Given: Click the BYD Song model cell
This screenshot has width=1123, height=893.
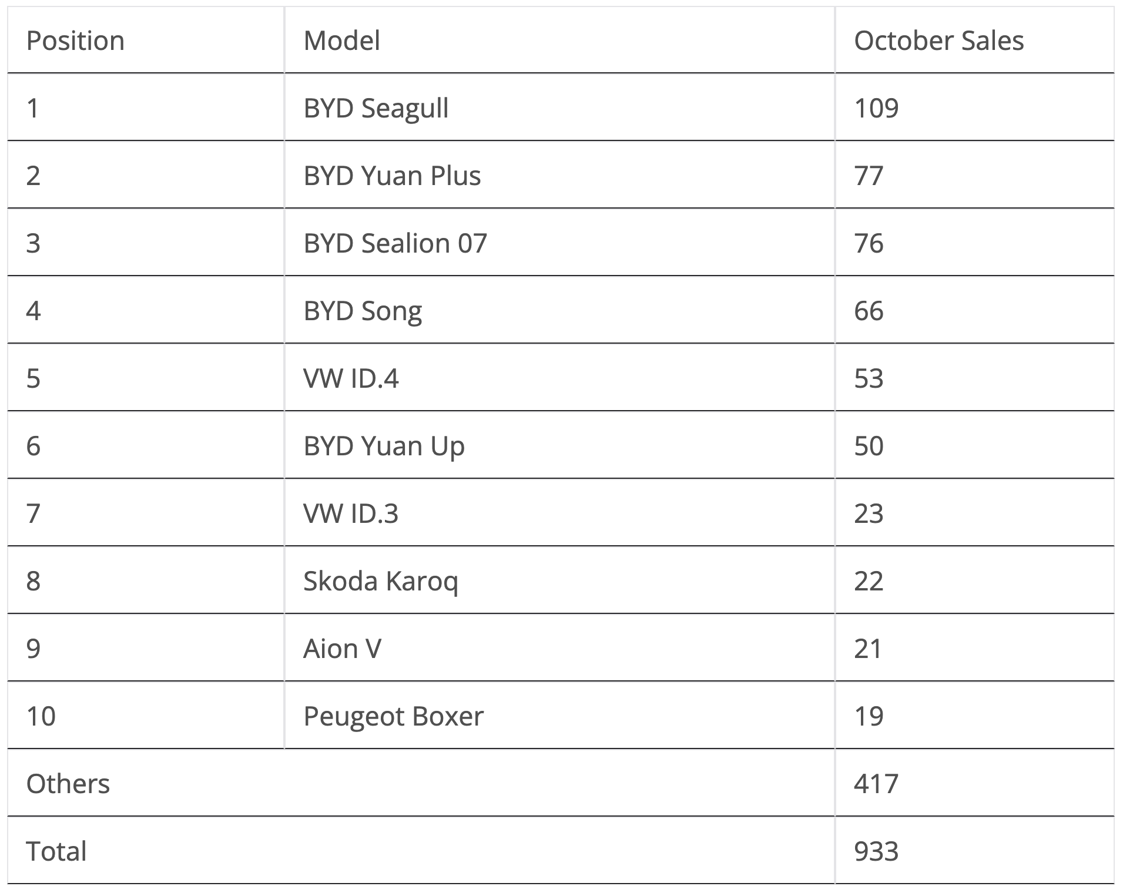Looking at the screenshot, I should (x=363, y=311).
